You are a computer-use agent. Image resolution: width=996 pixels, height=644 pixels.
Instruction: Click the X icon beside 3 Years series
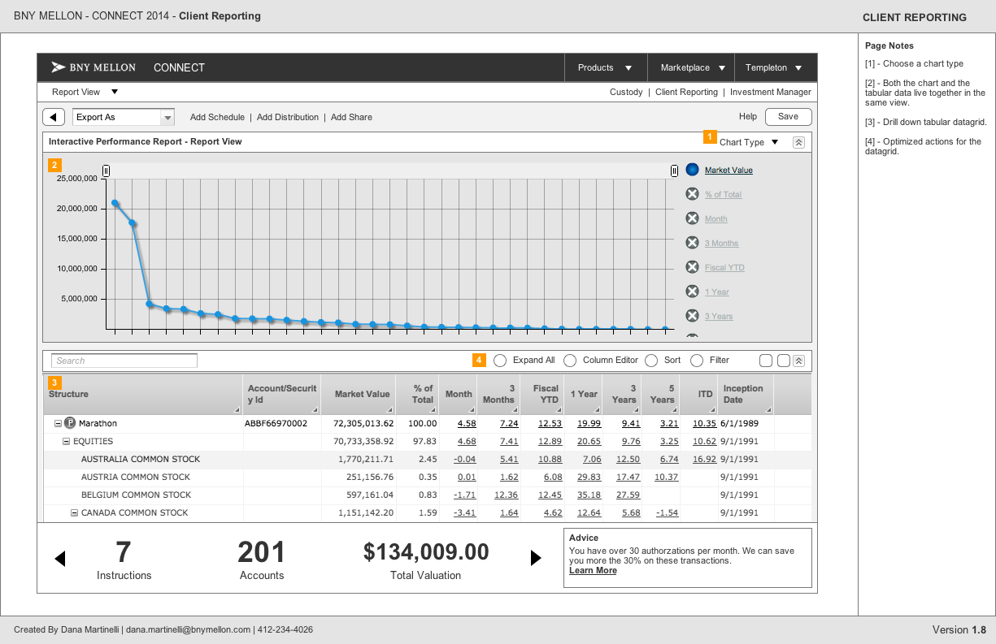(692, 316)
